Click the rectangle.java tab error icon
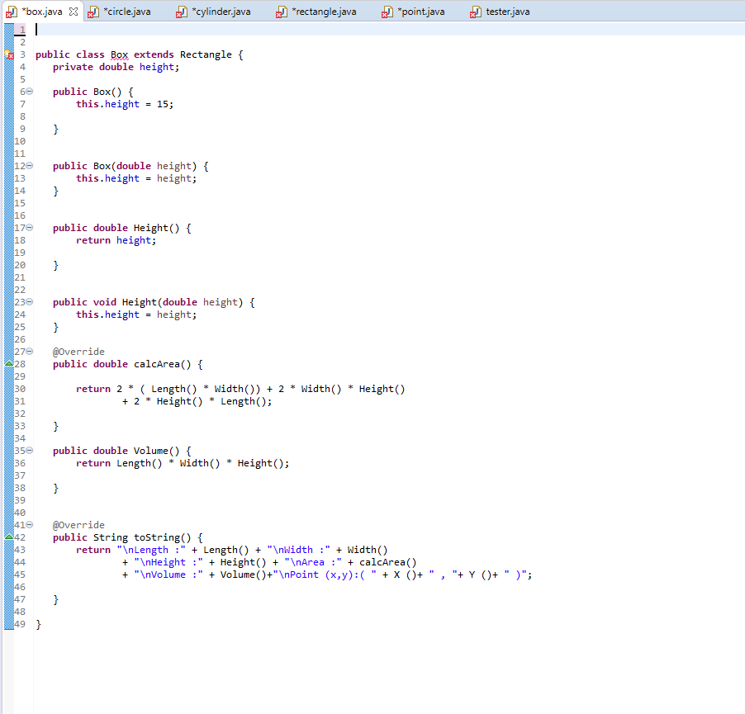The image size is (745, 714). point(283,11)
